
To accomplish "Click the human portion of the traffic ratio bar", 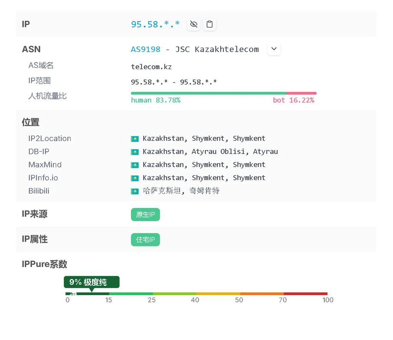I will pyautogui.click(x=207, y=93).
